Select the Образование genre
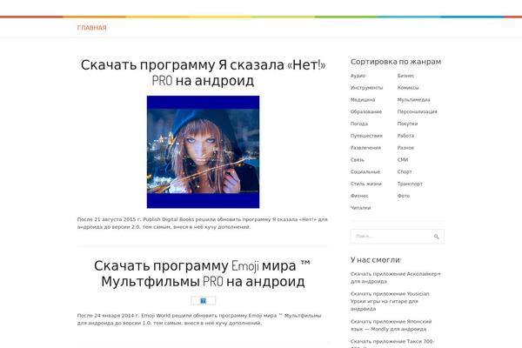 [x=366, y=111]
